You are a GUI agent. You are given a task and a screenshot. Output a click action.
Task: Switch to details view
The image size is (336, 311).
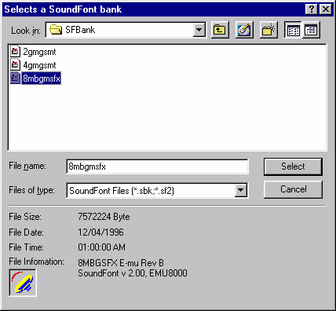[x=311, y=30]
